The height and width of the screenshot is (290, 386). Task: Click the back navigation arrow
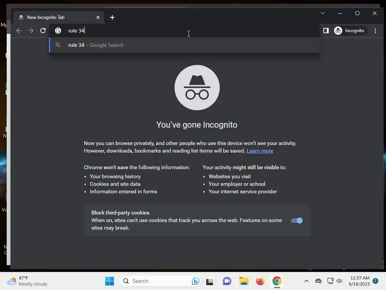click(x=19, y=31)
